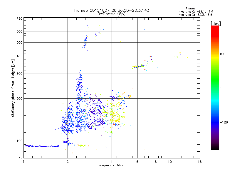
Task: Click the y-axis label '400'
Action: [x=19, y=56]
